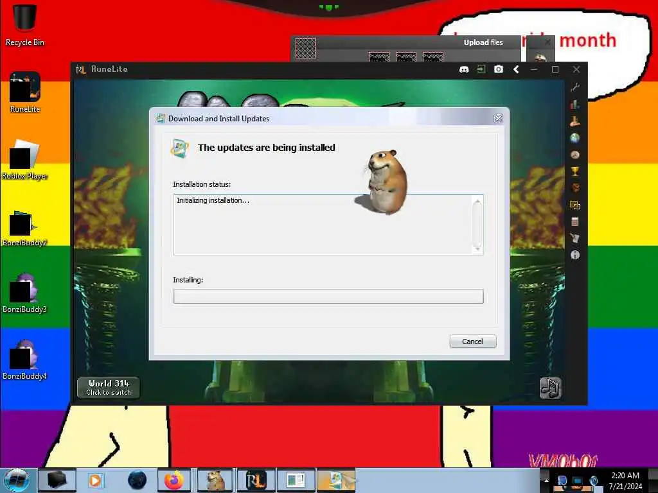Screen dimensions: 658x493
Task: Click the installation status scrollbar down arrow
Action: [x=477, y=248]
